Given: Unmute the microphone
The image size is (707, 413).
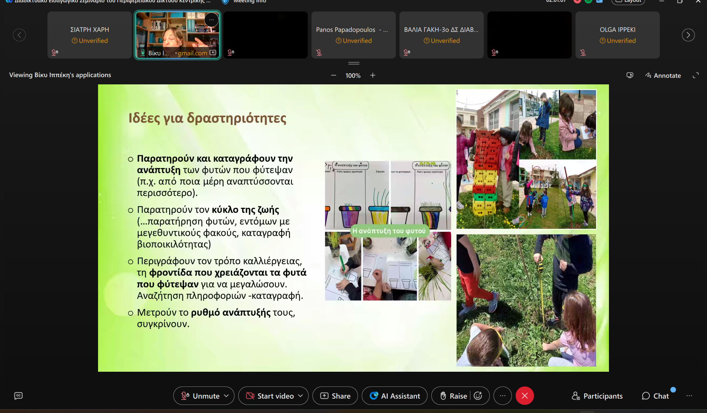Looking at the screenshot, I should (x=200, y=396).
